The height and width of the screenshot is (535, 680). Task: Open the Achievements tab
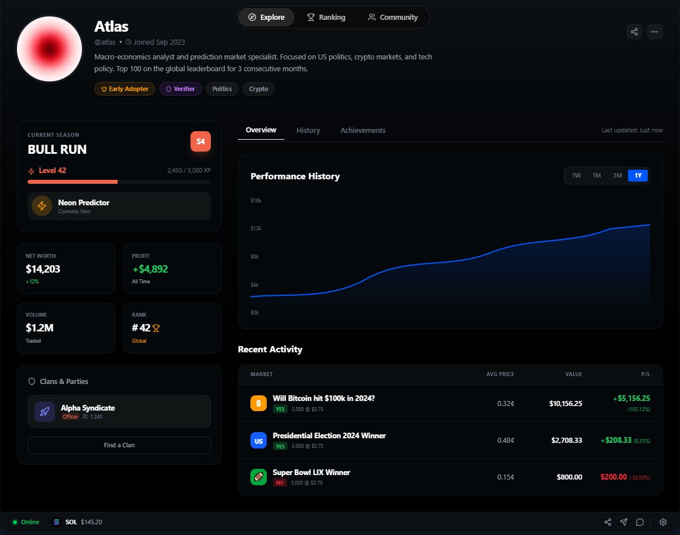363,130
